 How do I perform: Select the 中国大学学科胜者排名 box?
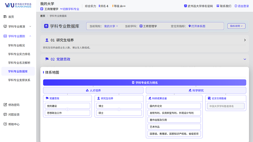pyautogui.click(x=226, y=106)
